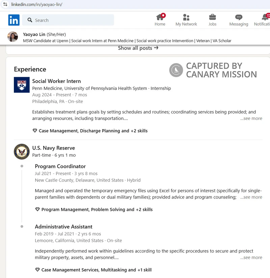Click Part-time · 6 yrs 1 mo text
Image resolution: width=270 pixels, height=278 pixels.
pyautogui.click(x=54, y=155)
